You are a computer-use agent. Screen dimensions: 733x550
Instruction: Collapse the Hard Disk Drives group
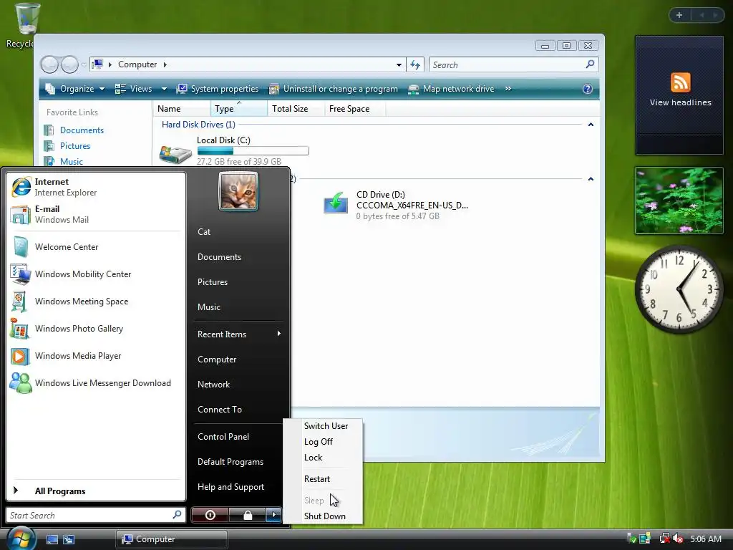(591, 125)
